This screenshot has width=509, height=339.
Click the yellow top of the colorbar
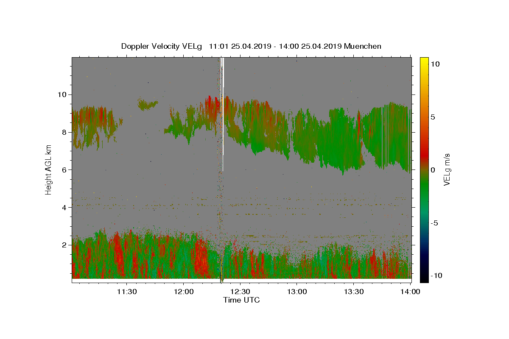pyautogui.click(x=424, y=64)
